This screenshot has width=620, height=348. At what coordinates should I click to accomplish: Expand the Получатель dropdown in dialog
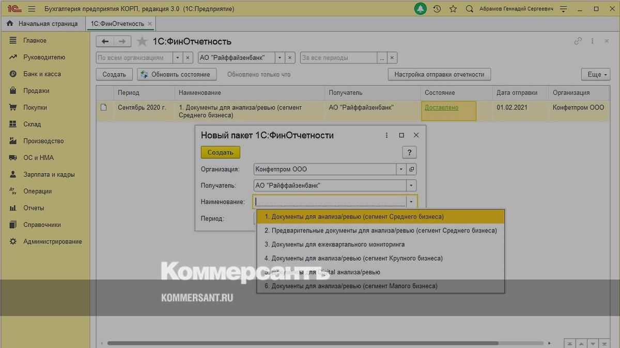pyautogui.click(x=411, y=186)
